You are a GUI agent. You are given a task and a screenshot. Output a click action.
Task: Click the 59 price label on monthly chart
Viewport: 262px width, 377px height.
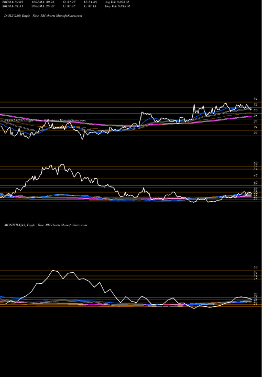click(256, 268)
